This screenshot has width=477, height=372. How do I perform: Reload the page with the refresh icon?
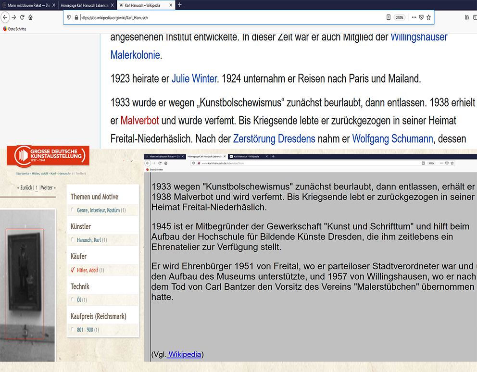click(x=22, y=17)
